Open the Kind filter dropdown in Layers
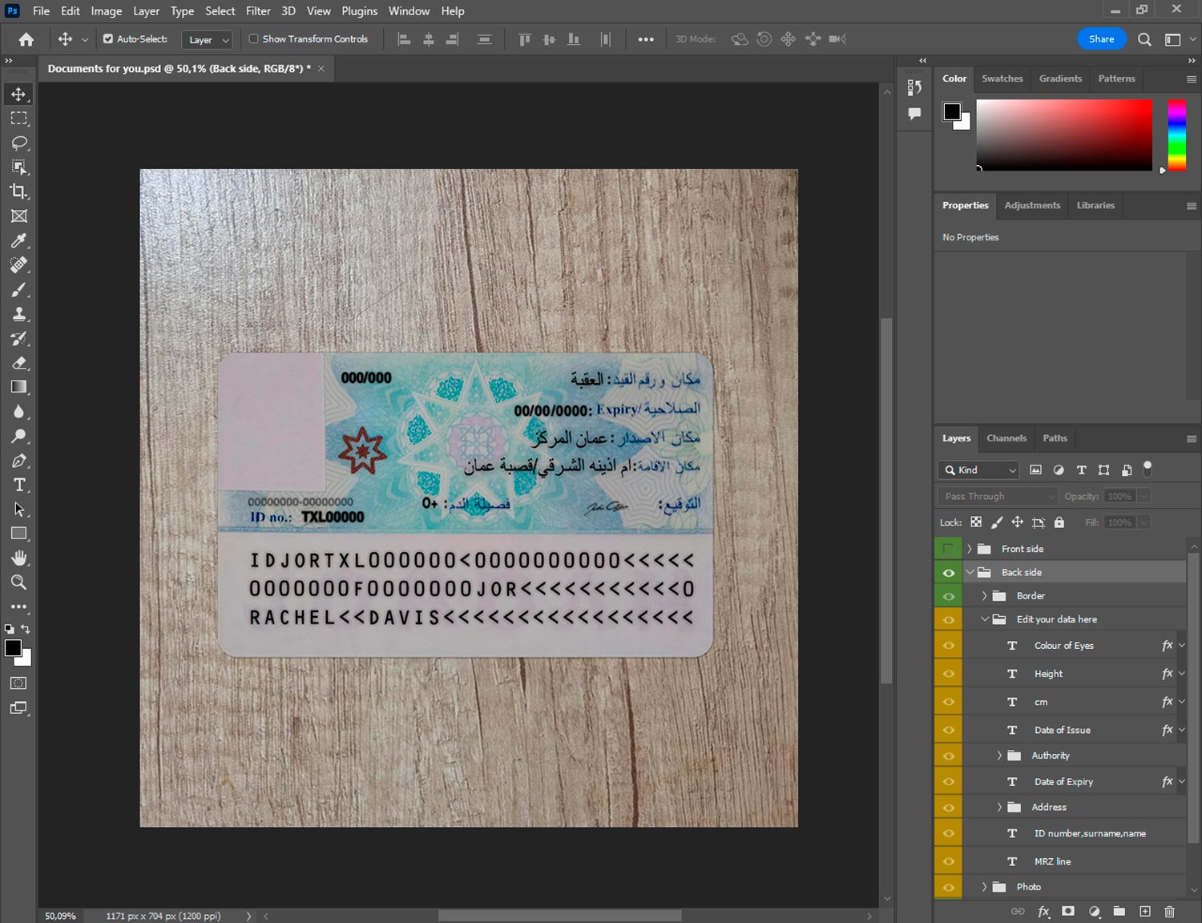Image resolution: width=1202 pixels, height=923 pixels. point(978,470)
